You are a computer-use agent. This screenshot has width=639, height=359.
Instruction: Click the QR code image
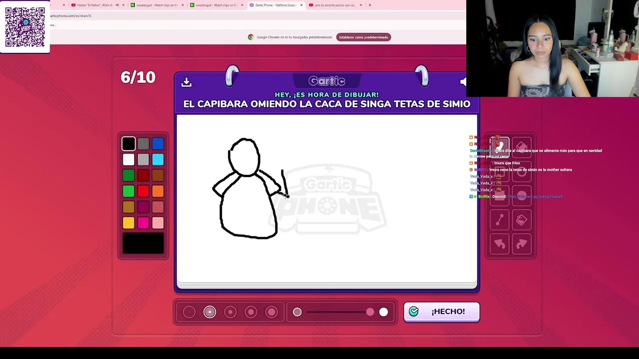(x=25, y=26)
